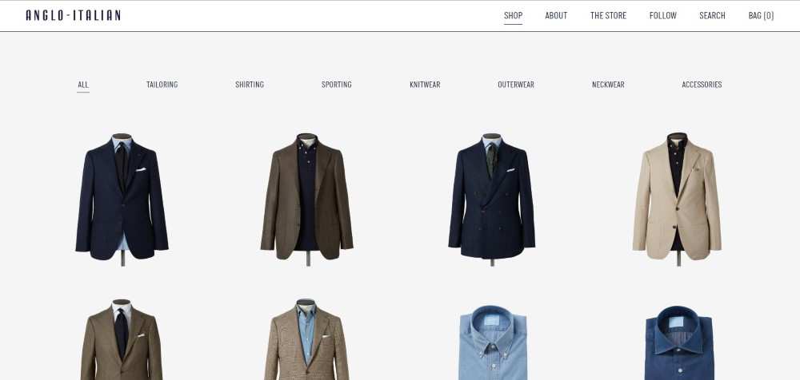The height and width of the screenshot is (380, 800).
Task: Go to the ABOUT page
Action: 556,15
